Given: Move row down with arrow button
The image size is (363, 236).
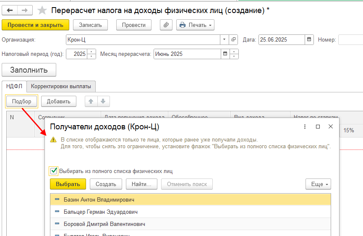Looking at the screenshot, I should click(103, 101).
